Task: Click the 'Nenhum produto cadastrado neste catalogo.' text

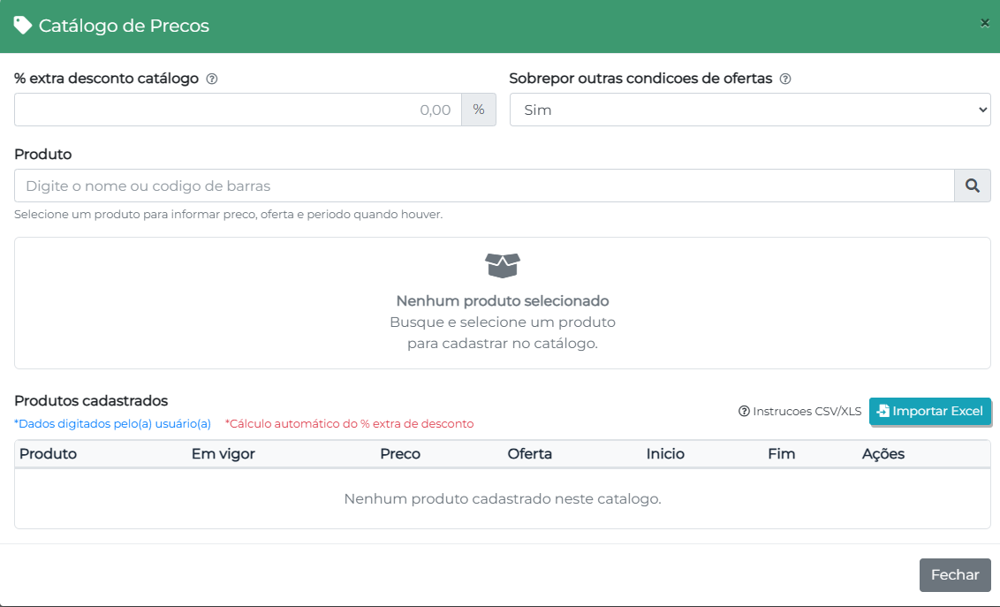Action: coord(503,498)
